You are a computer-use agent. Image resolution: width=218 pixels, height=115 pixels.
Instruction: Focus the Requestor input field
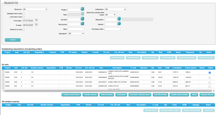tap(111, 20)
